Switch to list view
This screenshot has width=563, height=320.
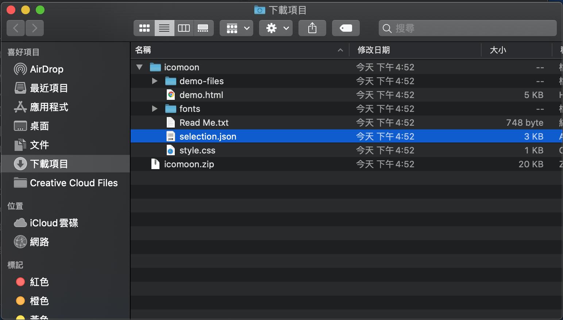tap(164, 28)
